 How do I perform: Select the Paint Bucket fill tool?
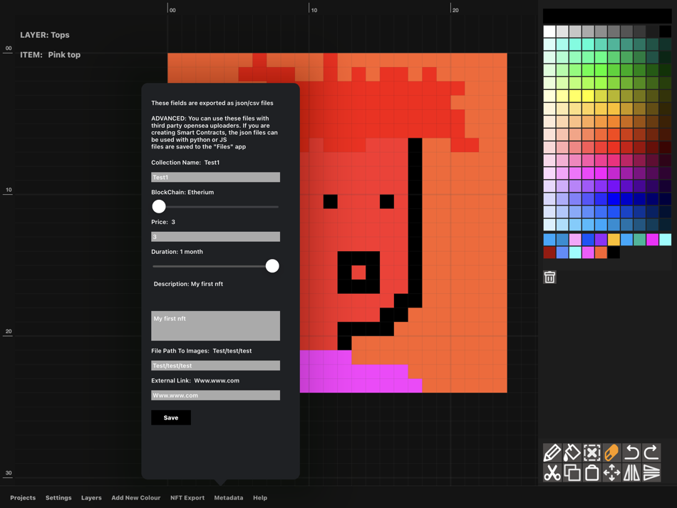pyautogui.click(x=572, y=452)
